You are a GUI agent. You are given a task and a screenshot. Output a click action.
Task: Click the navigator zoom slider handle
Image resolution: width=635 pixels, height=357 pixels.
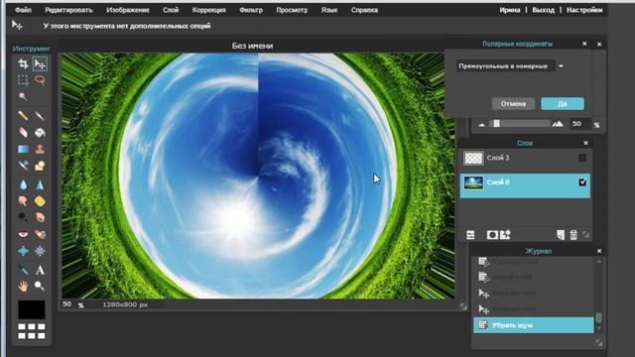(x=496, y=123)
